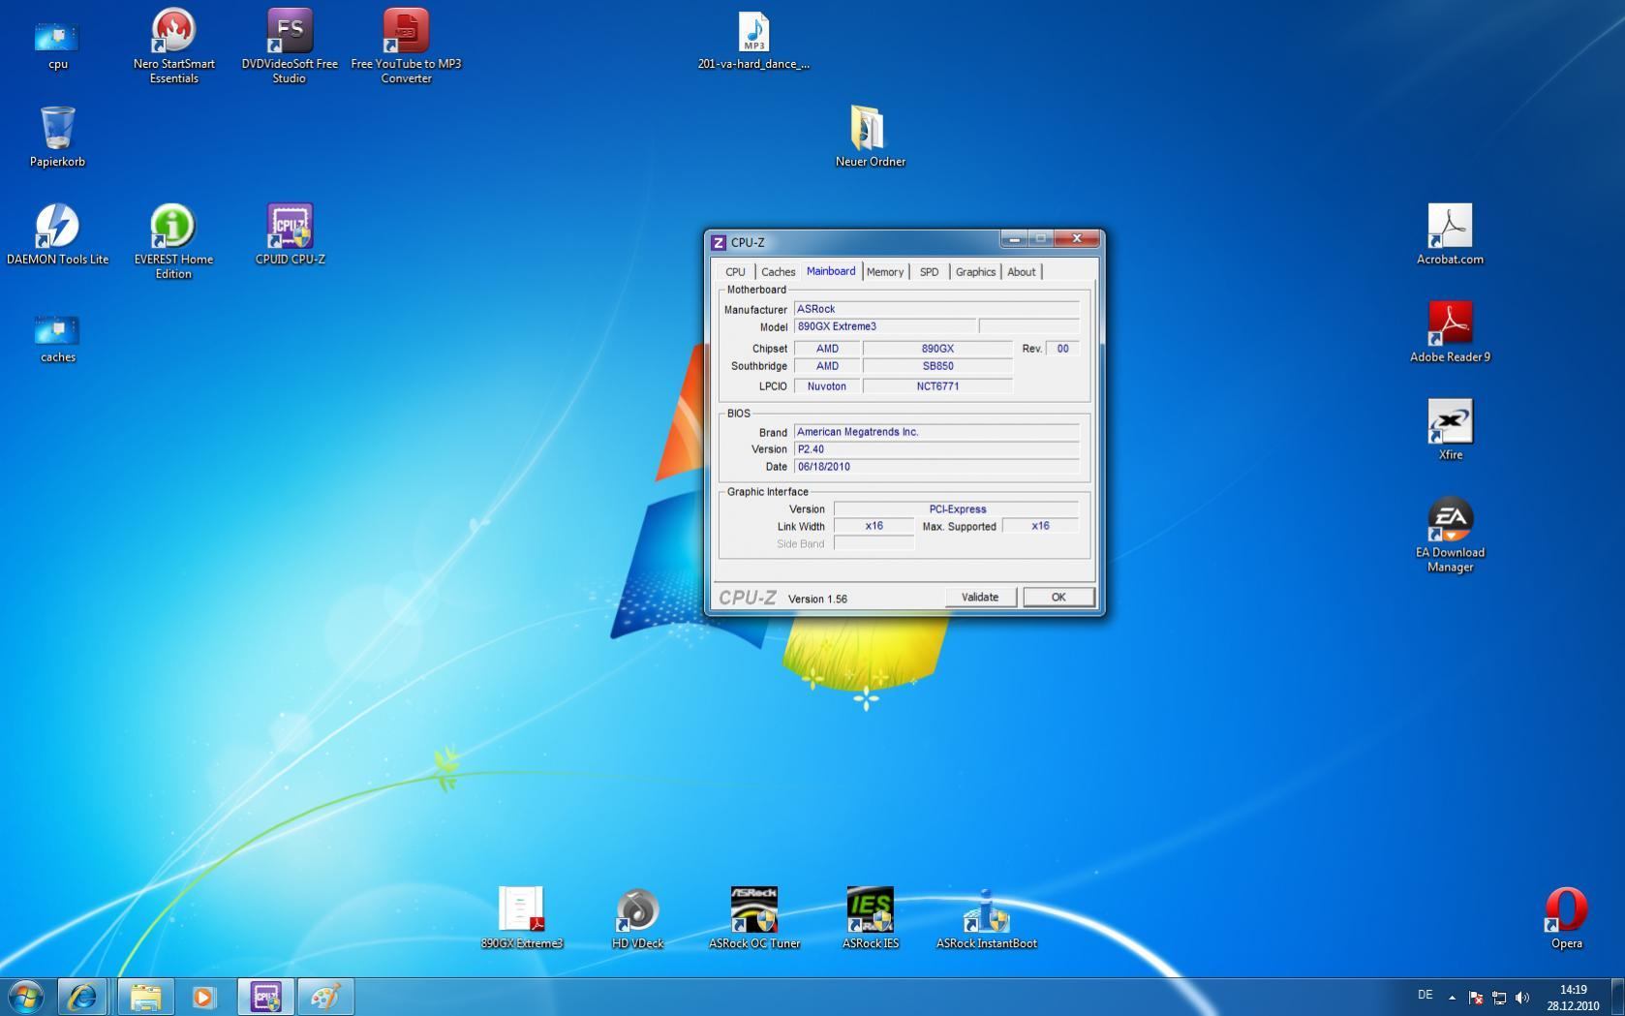Screen dimensions: 1625x1016
Task: Launch Internet Explorer from taskbar
Action: (82, 997)
